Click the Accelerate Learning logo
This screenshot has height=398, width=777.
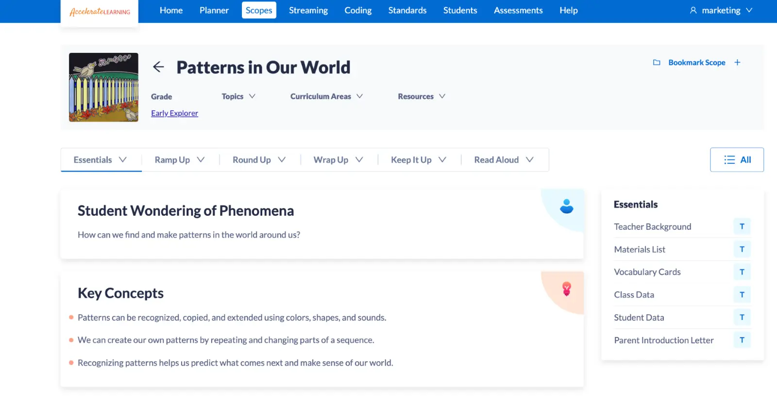click(x=100, y=12)
